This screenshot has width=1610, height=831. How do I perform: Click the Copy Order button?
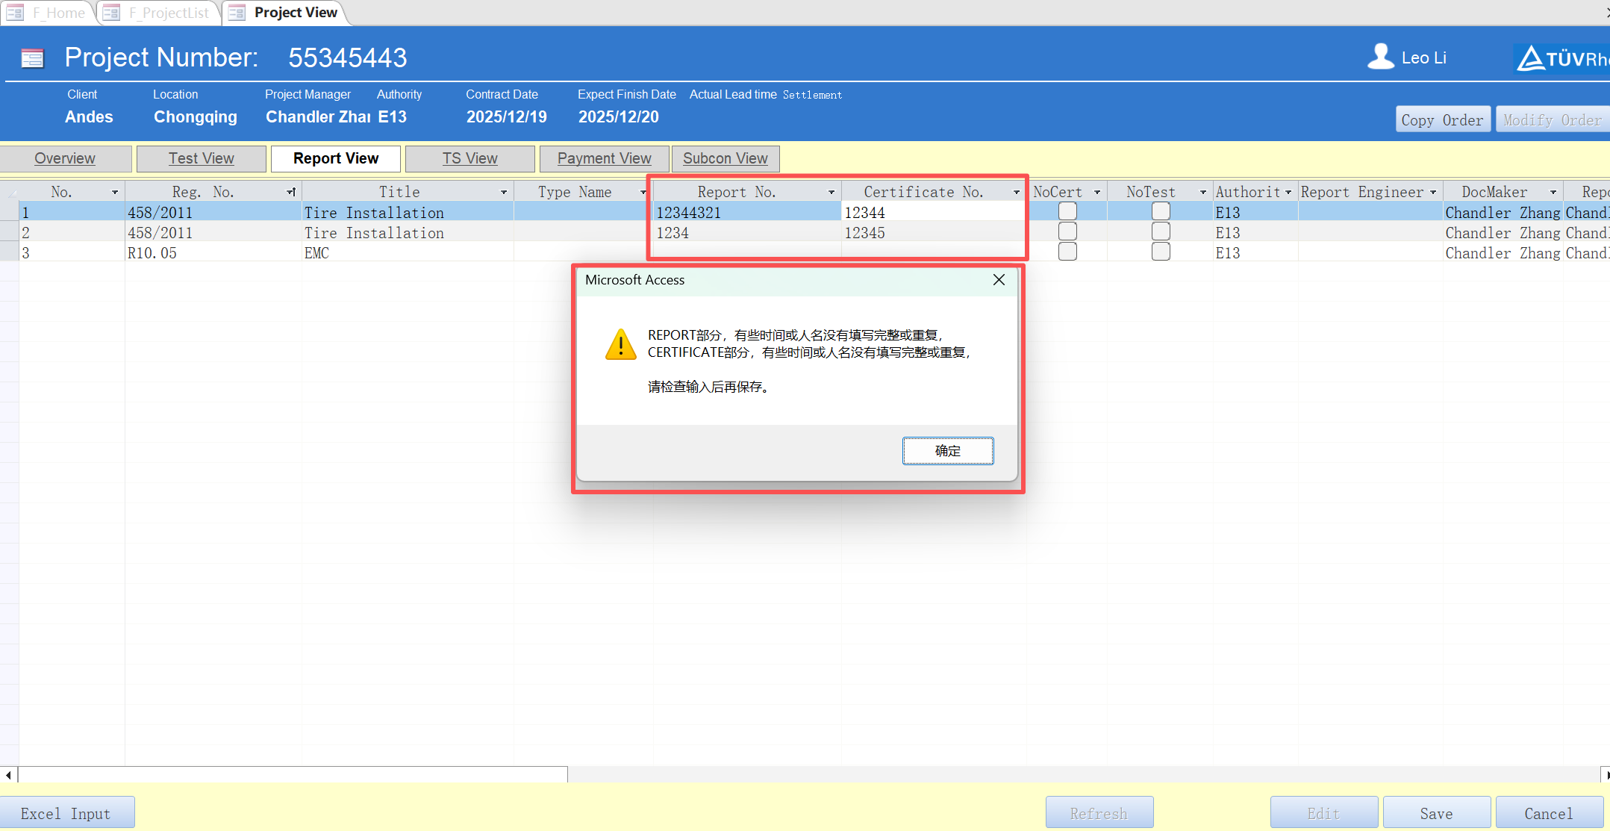click(1443, 119)
